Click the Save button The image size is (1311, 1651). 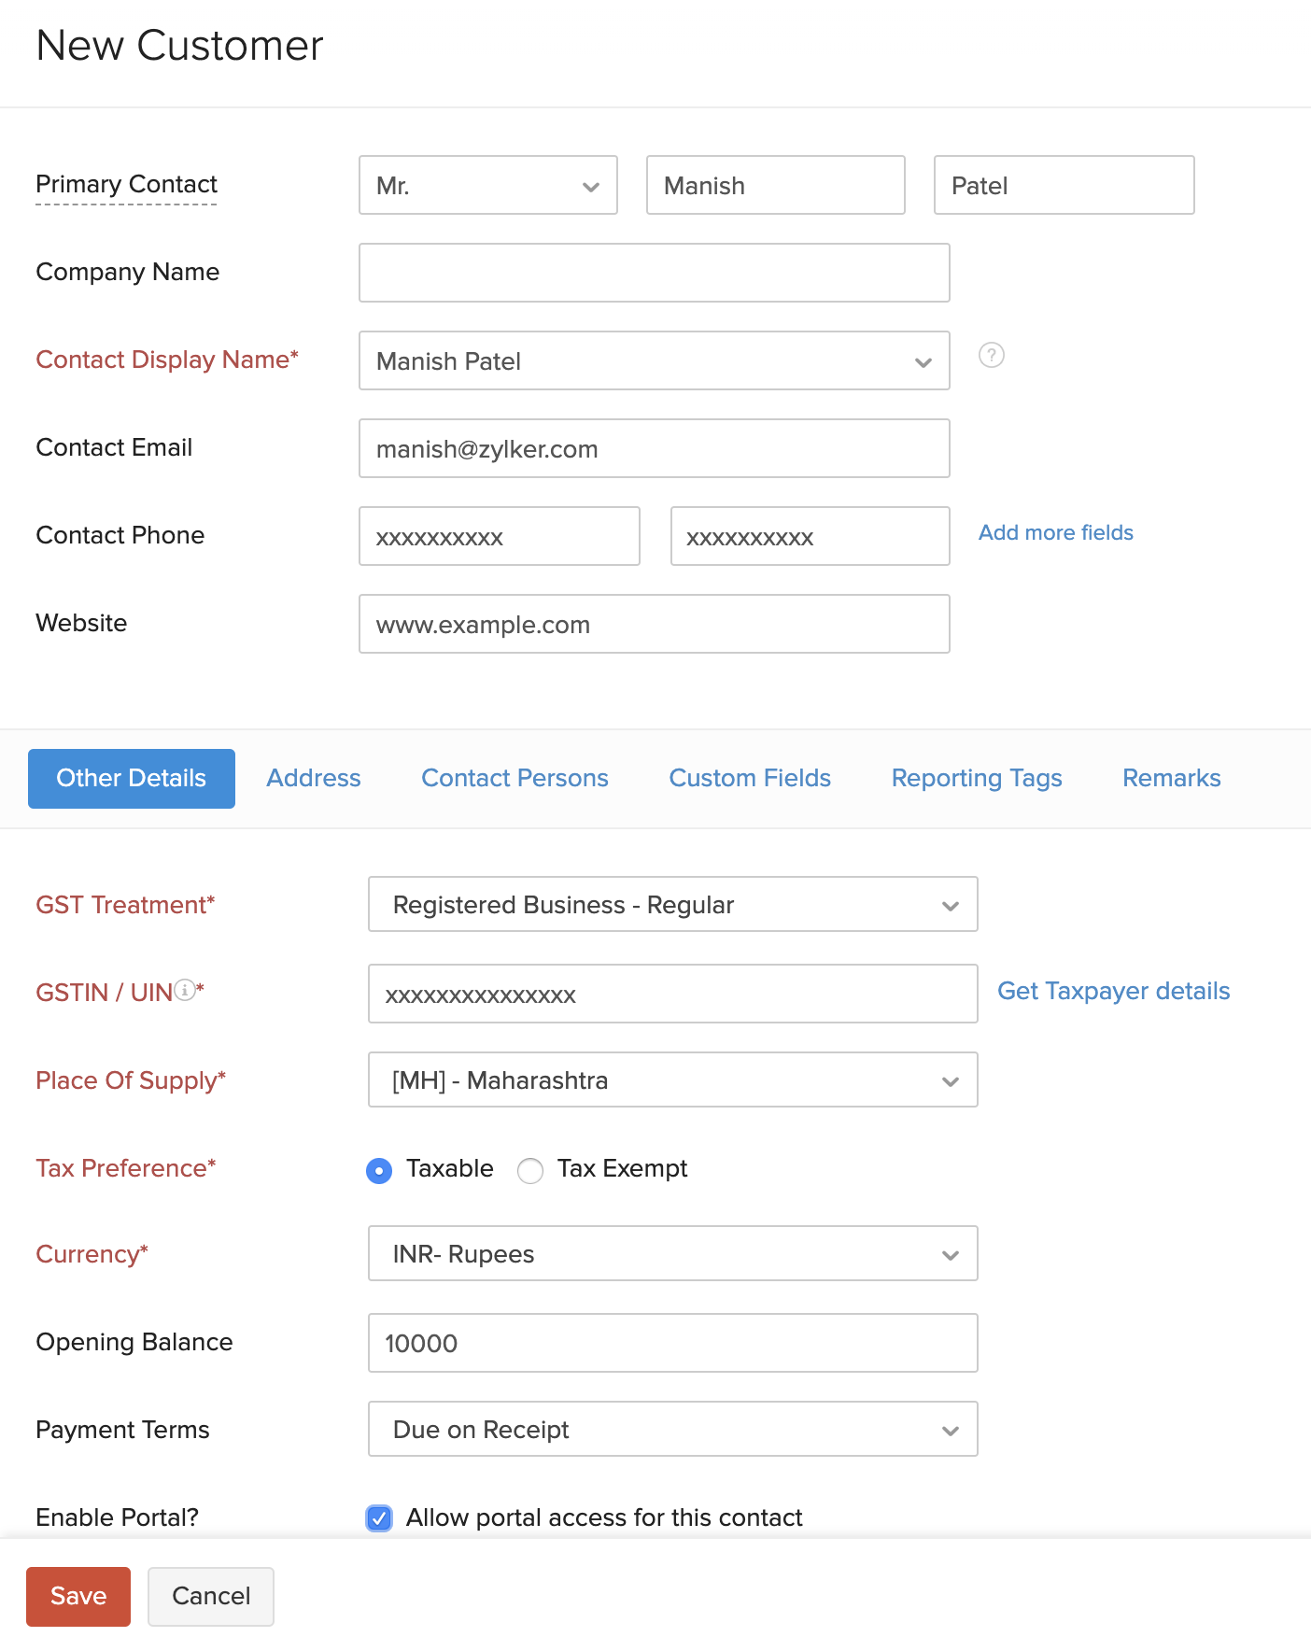(78, 1597)
